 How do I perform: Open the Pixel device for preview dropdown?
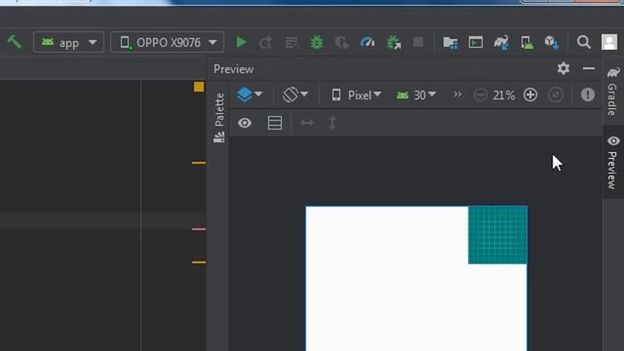(x=357, y=96)
